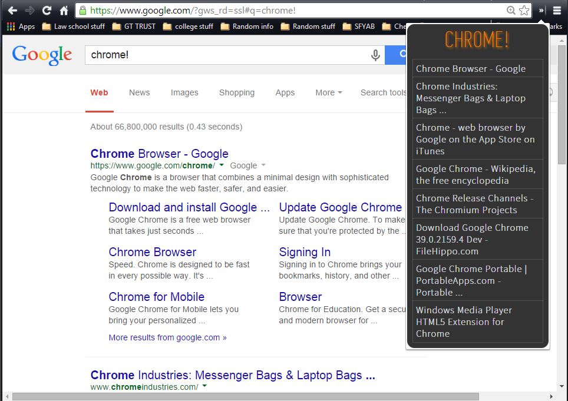Open Update Google Chrome sitelink
Screen dimensions: 568x401
[x=341, y=207]
